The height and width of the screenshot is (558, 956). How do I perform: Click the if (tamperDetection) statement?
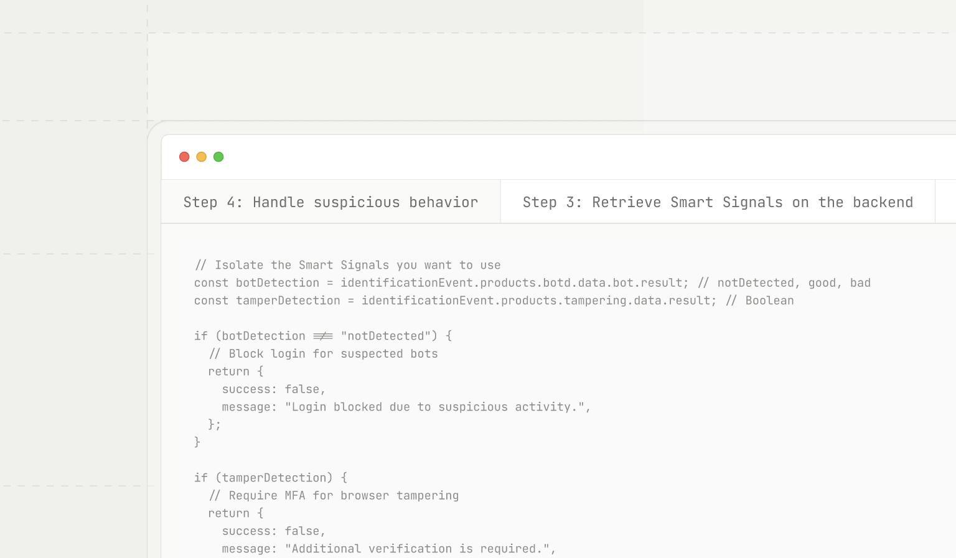(x=270, y=478)
